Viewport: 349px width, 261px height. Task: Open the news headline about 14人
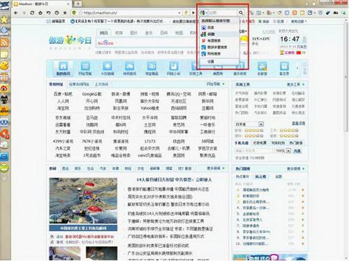(174, 180)
